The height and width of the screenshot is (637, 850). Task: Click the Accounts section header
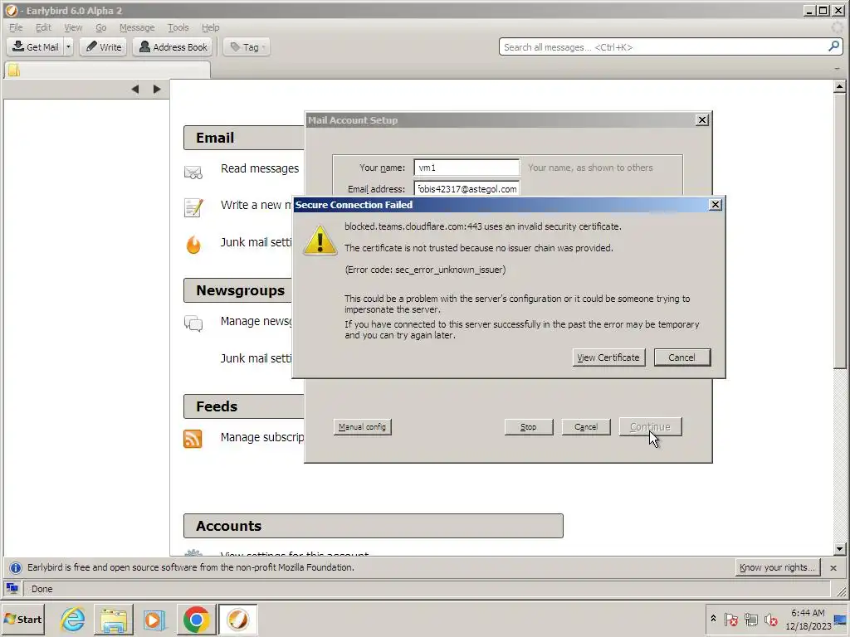[x=374, y=526]
